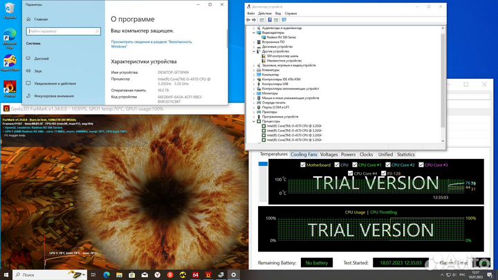Viewport: 498px width, 280px height.
Task: Toggle the Motherboard temperature checkbox
Action: pos(303,165)
